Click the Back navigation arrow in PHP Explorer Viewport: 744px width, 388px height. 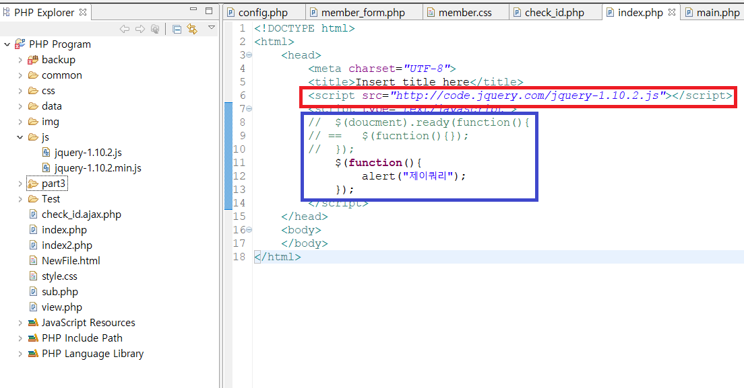(125, 30)
